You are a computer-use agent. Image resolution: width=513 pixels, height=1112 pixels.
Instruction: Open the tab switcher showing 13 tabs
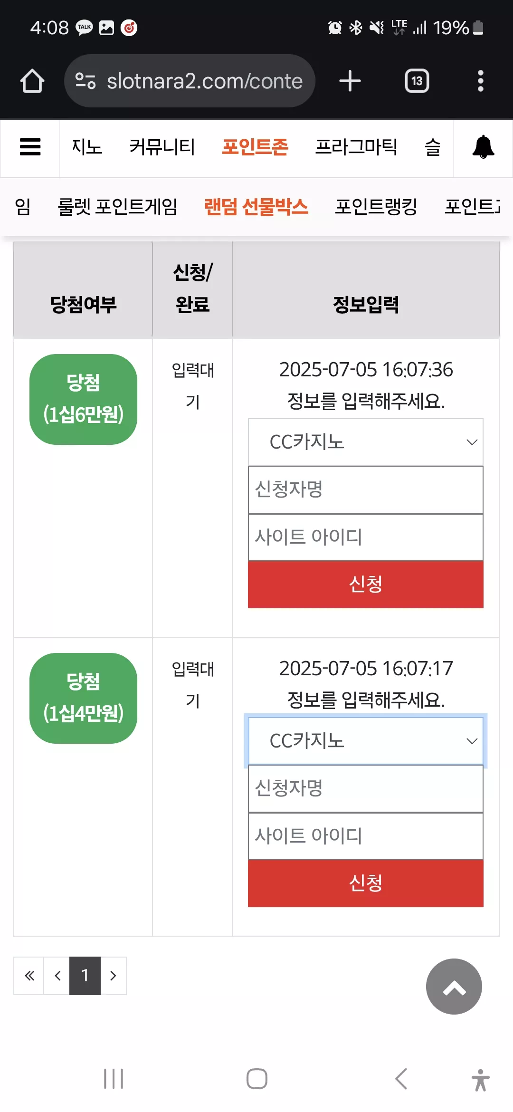click(417, 81)
